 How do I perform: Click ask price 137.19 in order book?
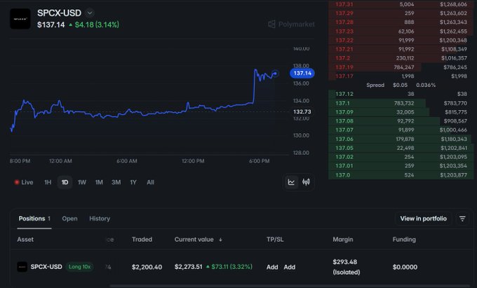[x=344, y=67]
